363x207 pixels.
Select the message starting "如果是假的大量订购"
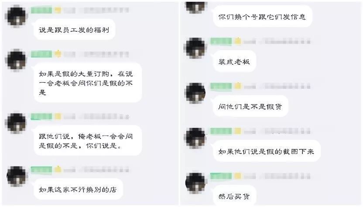(x=88, y=83)
